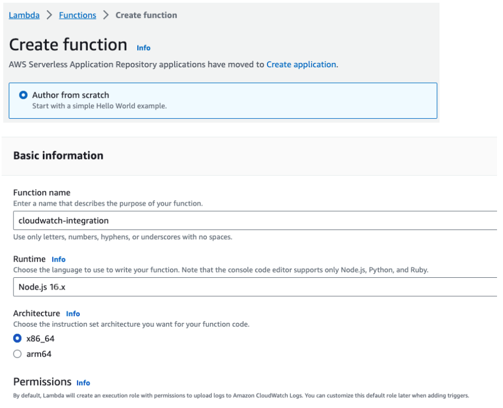The width and height of the screenshot is (503, 408).
Task: Click the Function name field label
Action: (x=42, y=193)
